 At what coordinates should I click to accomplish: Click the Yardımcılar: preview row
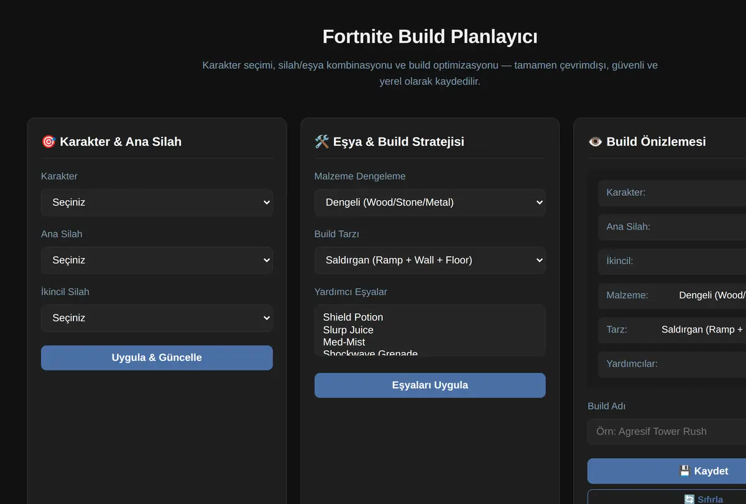[x=672, y=364]
